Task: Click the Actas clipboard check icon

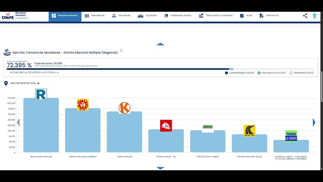Action: click(242, 16)
